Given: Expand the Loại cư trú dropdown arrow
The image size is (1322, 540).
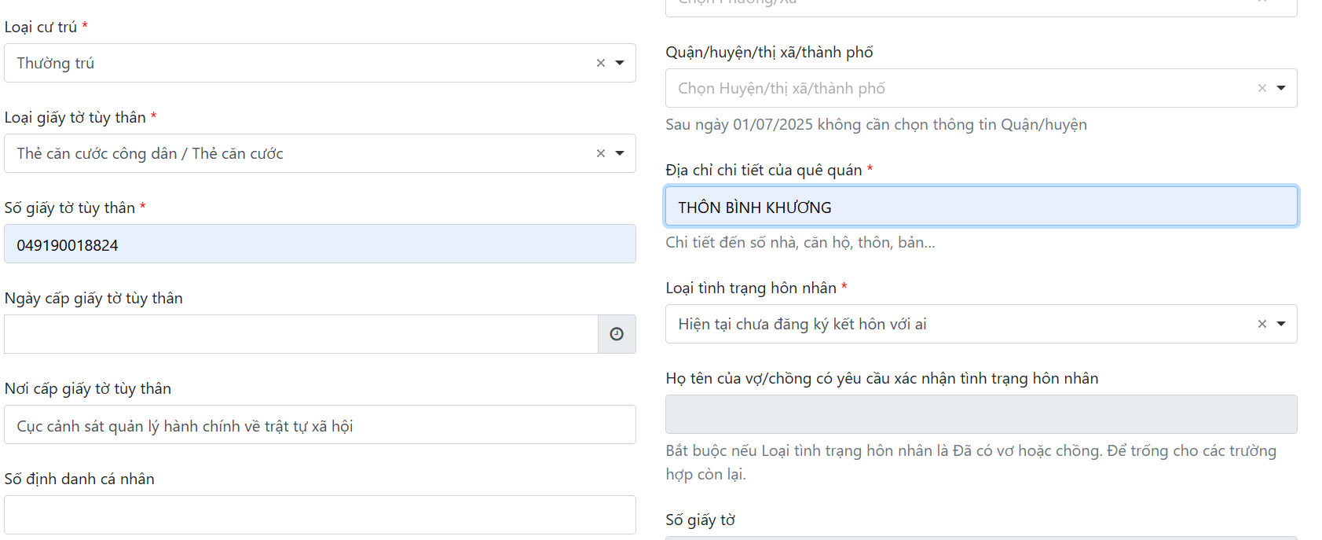Looking at the screenshot, I should click(x=620, y=63).
